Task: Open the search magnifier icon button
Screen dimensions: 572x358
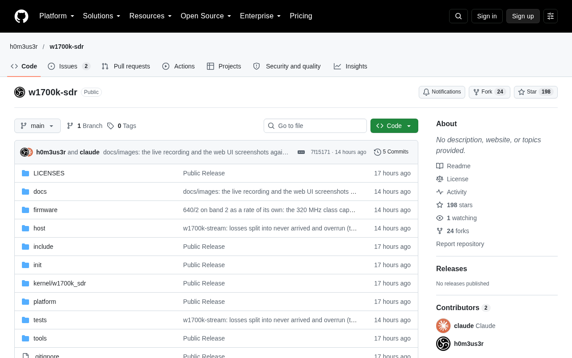Action: [x=458, y=16]
